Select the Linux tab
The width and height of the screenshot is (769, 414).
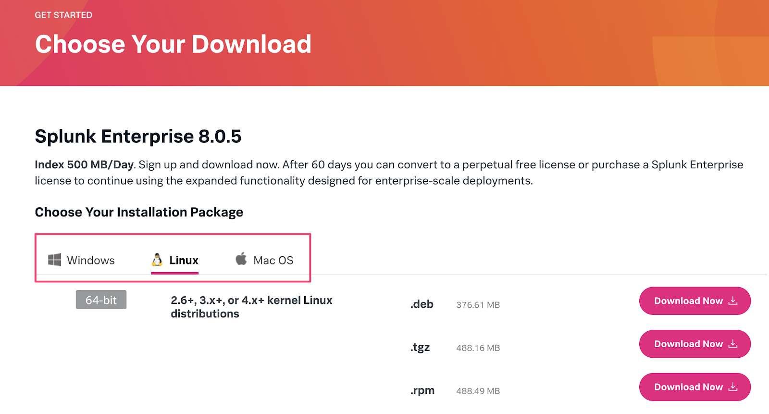[x=174, y=260]
